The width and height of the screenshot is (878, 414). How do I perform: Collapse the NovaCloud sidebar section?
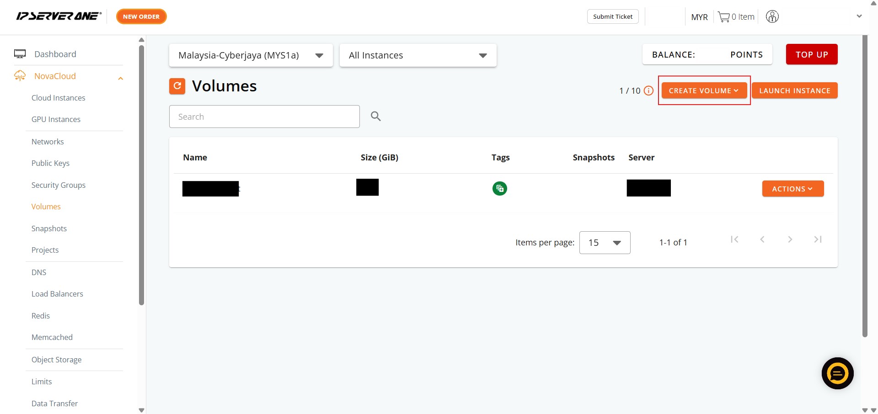point(121,78)
